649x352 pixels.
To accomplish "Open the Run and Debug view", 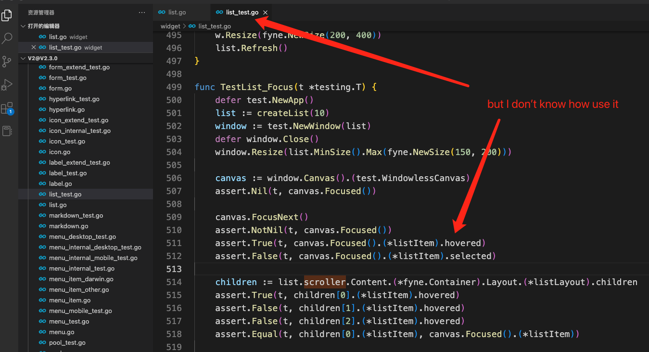I will (x=7, y=85).
